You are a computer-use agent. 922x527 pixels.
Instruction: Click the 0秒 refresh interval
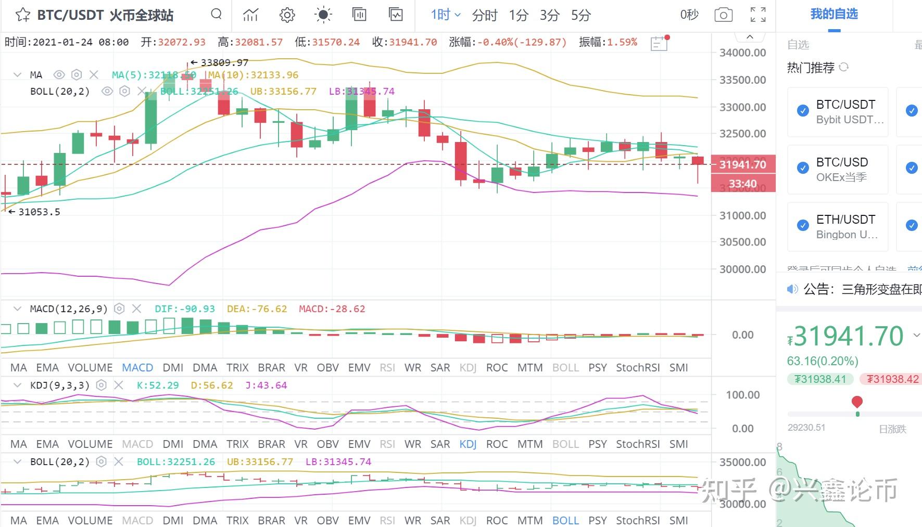coord(689,15)
